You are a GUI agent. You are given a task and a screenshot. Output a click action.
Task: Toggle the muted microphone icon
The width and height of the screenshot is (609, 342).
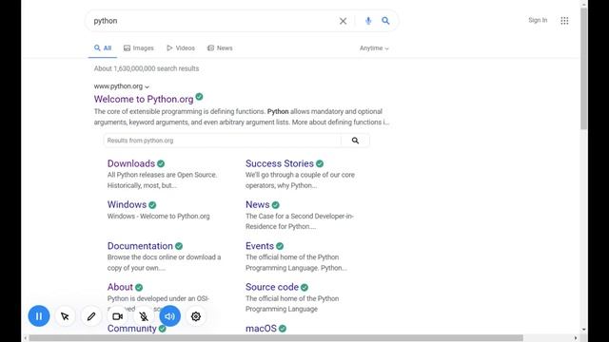click(144, 316)
